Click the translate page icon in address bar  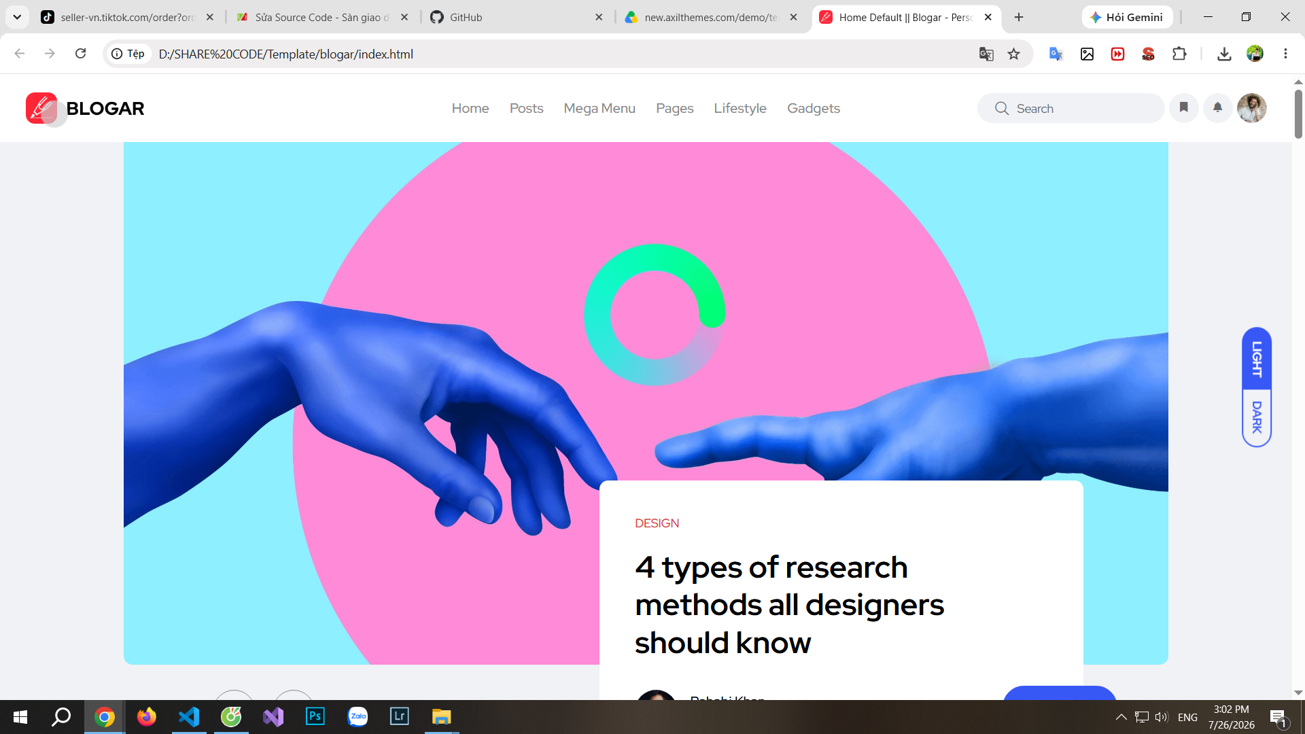click(x=986, y=54)
